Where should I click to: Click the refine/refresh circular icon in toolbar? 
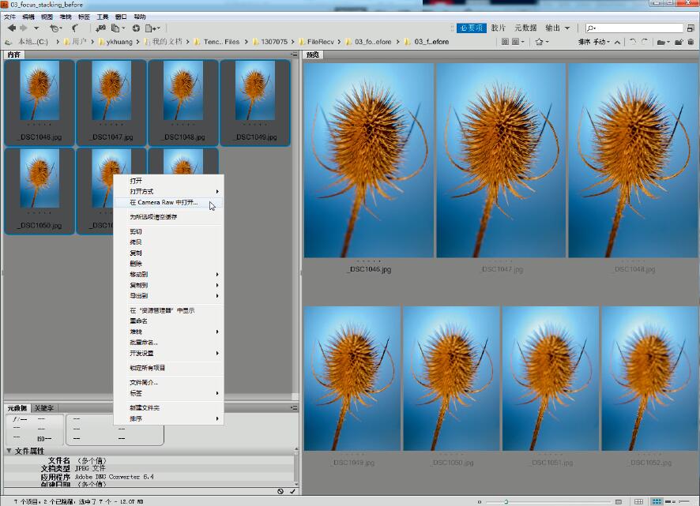[x=136, y=28]
